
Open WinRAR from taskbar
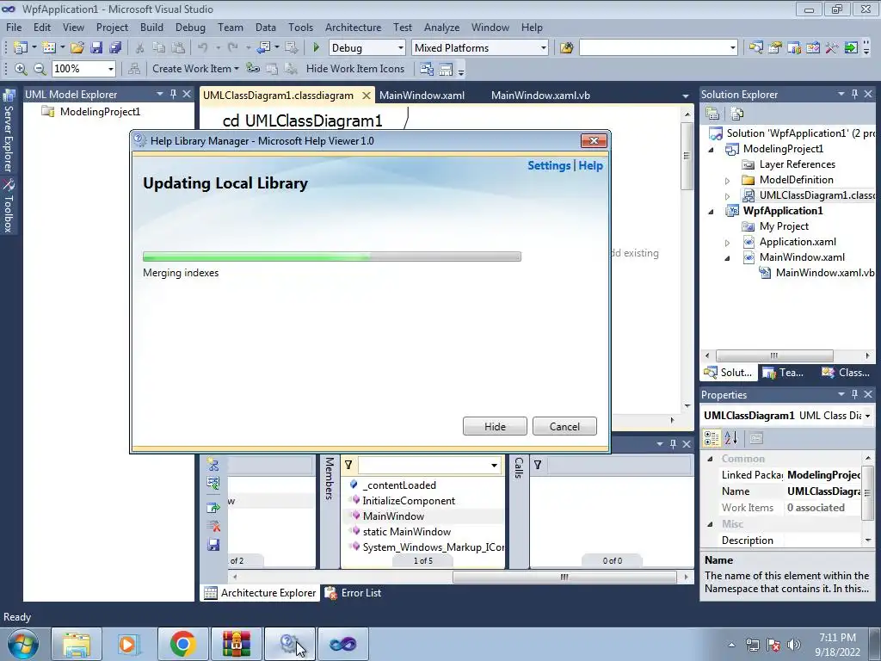(x=237, y=644)
